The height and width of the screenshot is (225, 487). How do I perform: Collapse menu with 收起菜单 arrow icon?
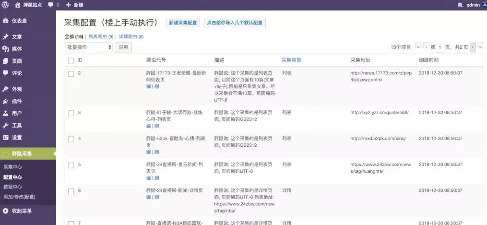click(x=5, y=211)
